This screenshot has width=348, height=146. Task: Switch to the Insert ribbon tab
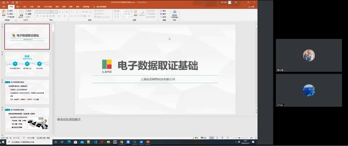tap(18, 6)
